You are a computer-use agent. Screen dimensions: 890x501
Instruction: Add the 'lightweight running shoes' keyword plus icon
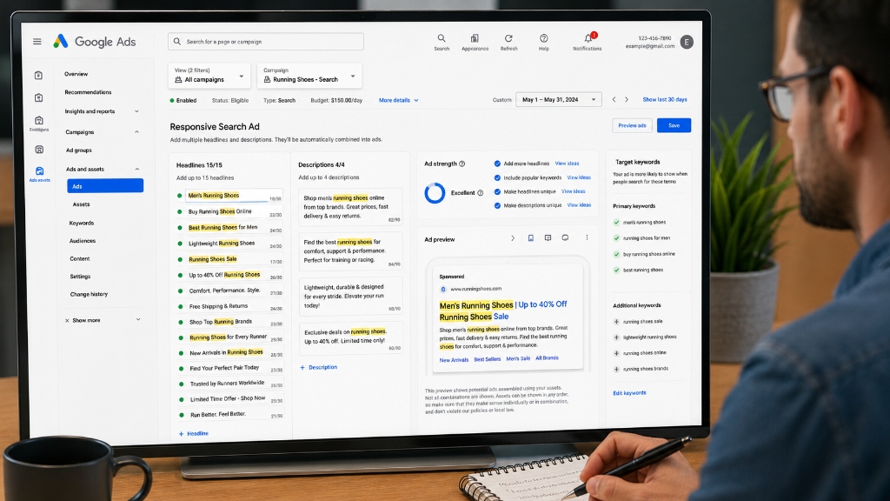pos(616,337)
